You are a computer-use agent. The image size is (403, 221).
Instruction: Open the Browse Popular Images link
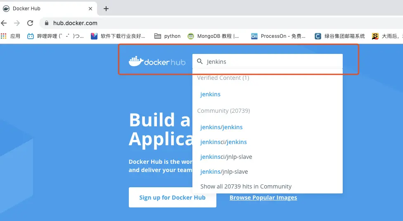263,198
